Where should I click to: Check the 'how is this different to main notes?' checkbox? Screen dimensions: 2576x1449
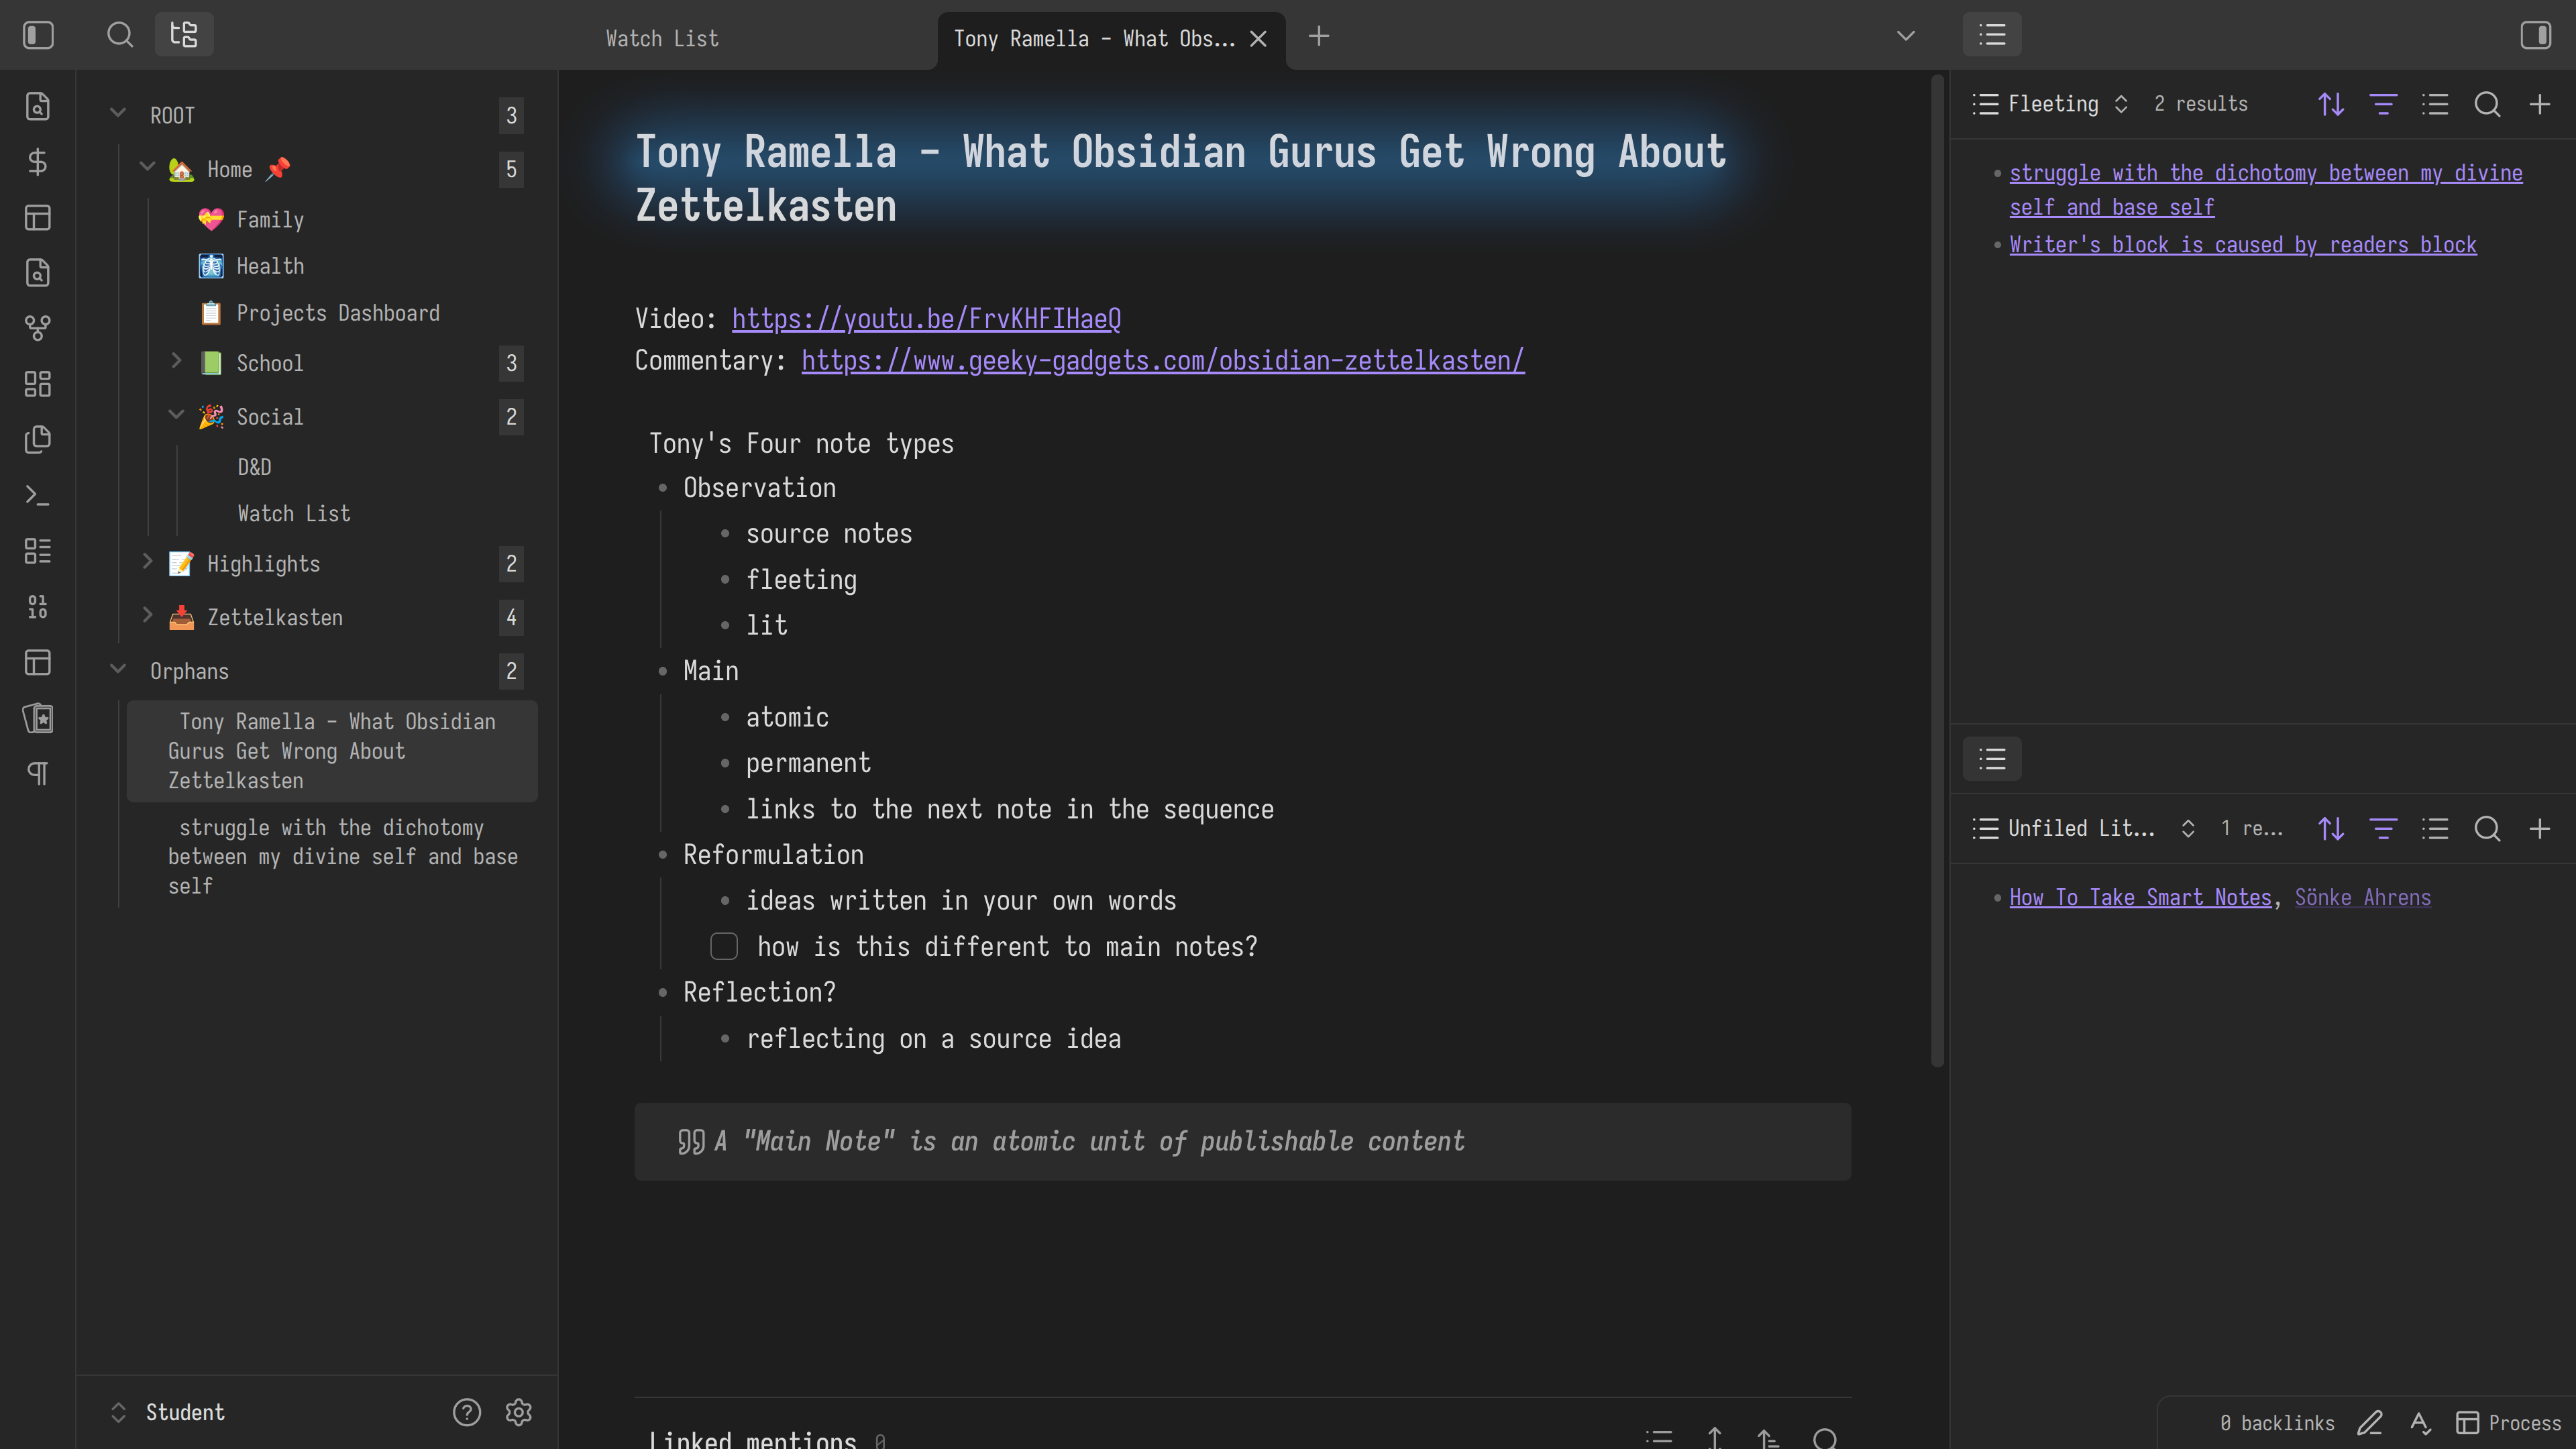724,946
